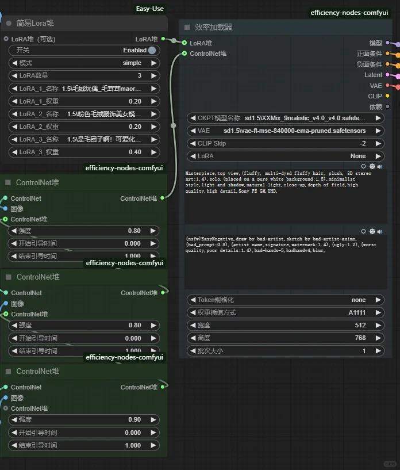This screenshot has width=400, height=470.
Task: Decrease LoRA数量 with its left arrow
Action: click(x=14, y=75)
